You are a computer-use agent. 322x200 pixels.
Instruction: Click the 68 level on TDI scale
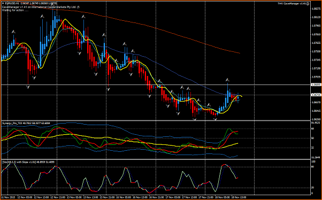point(313,129)
